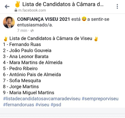125x118 pixels.
Task: Open the #sempreporviseu hashtag
Action: pos(100,99)
